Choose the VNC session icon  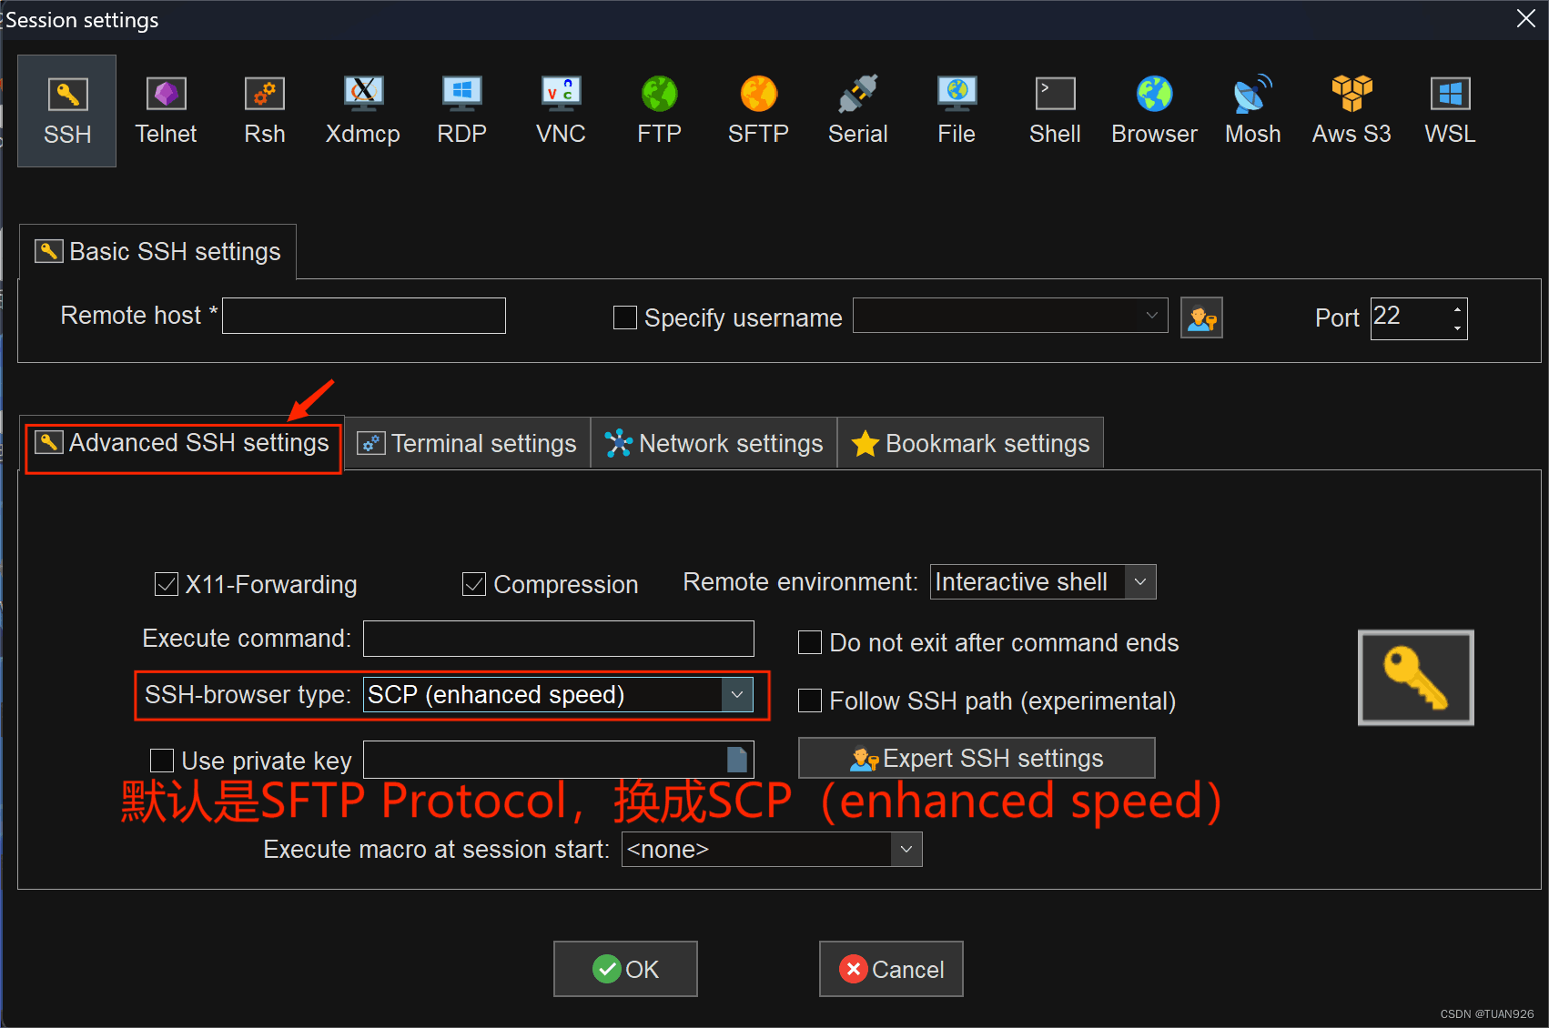coord(561,111)
